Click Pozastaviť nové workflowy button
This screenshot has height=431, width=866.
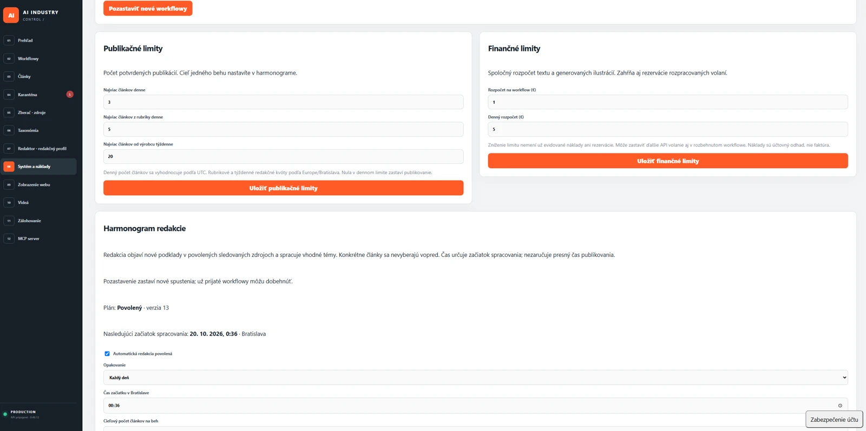click(148, 9)
